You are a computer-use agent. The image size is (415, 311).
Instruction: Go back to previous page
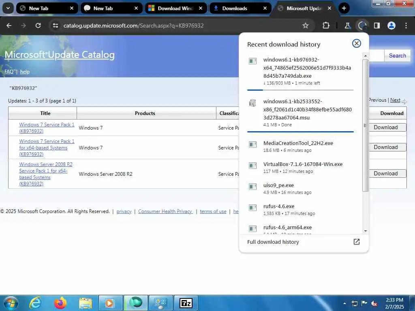pyautogui.click(x=9, y=26)
